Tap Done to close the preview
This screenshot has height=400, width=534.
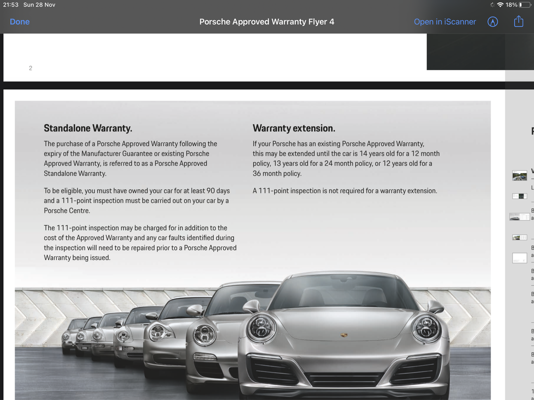20,22
